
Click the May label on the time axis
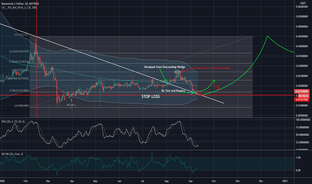point(95,181)
